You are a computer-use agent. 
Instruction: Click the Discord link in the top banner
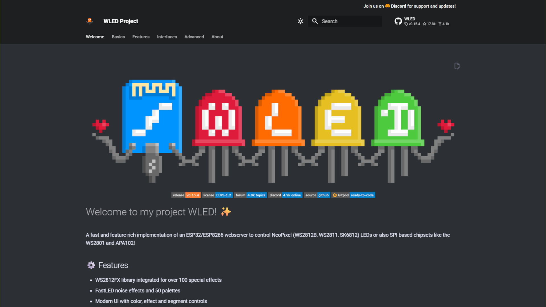[x=398, y=6]
